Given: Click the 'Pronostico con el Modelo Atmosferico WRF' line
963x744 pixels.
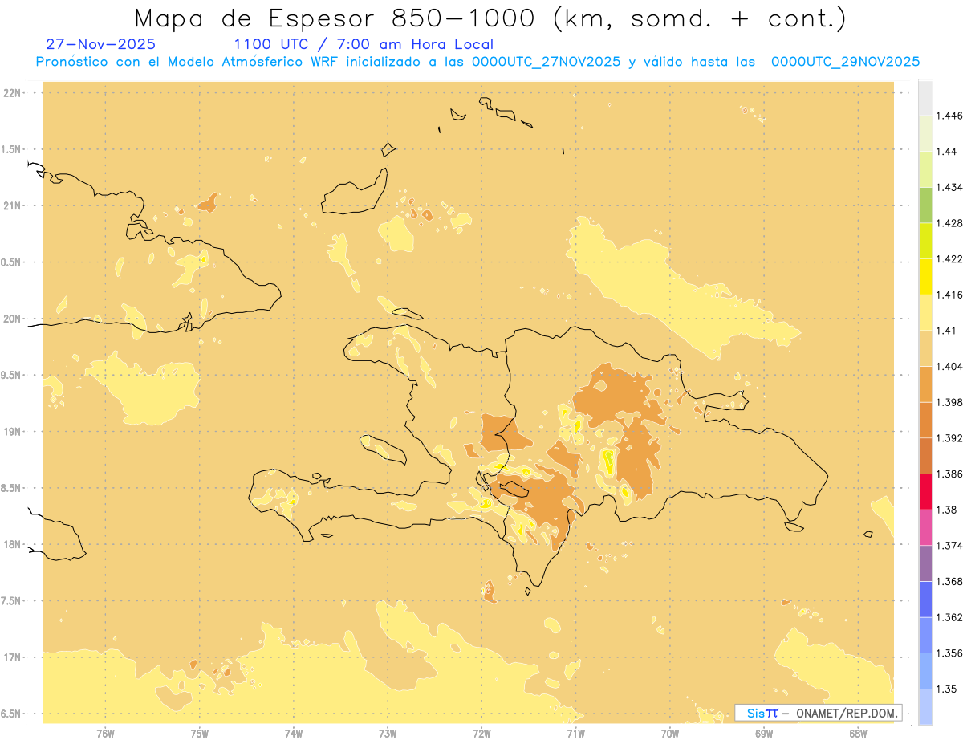Looking at the screenshot, I should point(477,62).
